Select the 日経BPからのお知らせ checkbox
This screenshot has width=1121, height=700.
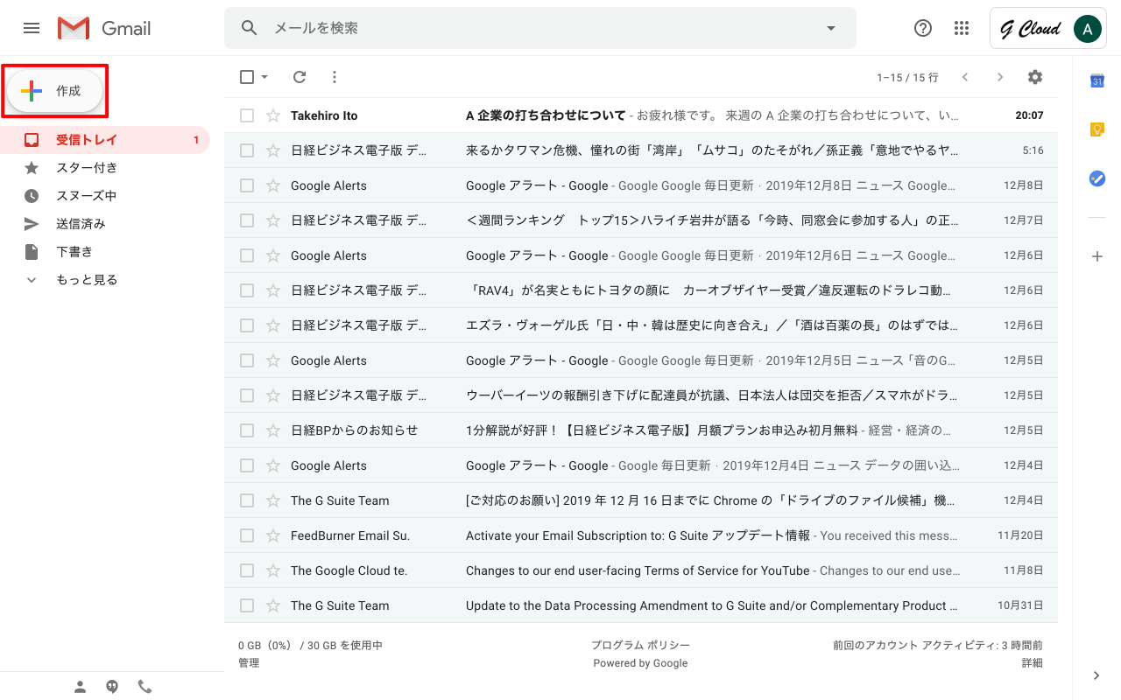[x=247, y=430]
